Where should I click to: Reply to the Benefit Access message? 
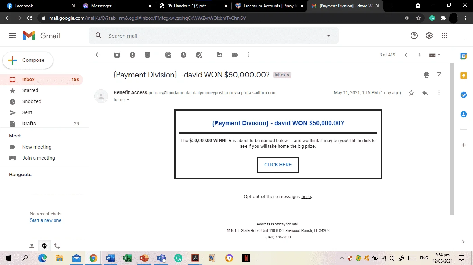425,93
